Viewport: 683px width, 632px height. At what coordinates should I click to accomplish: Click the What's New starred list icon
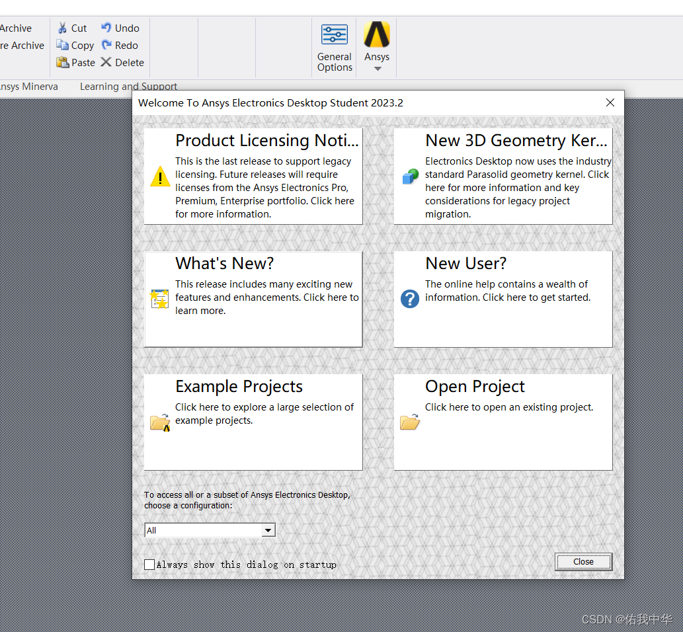[x=159, y=299]
